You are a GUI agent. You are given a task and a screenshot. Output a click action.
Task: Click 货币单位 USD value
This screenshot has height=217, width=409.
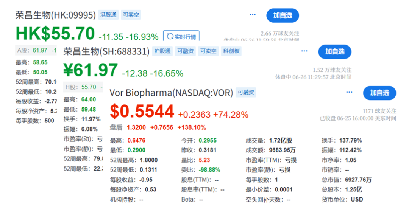[357, 199]
